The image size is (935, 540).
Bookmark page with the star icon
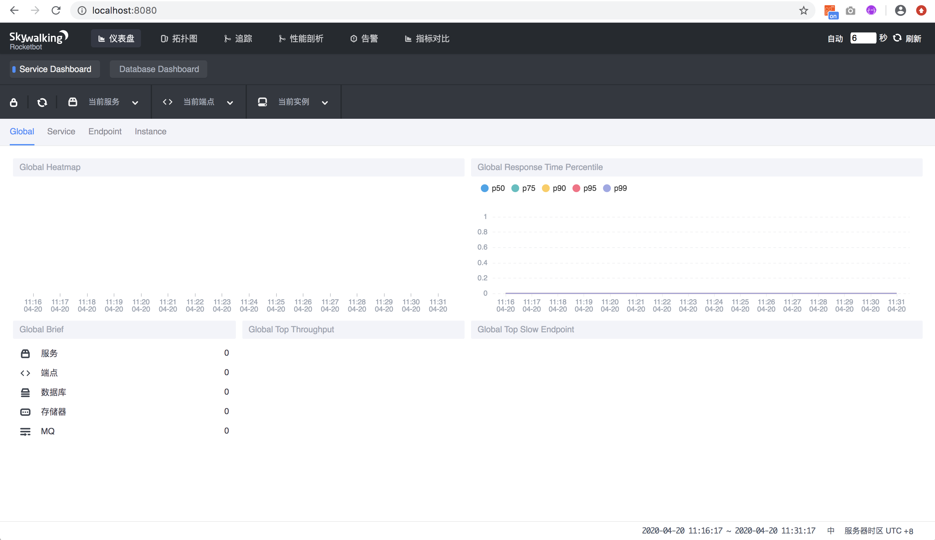pyautogui.click(x=803, y=10)
